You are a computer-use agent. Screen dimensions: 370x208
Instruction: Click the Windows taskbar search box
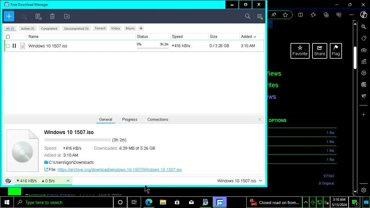(x=64, y=203)
